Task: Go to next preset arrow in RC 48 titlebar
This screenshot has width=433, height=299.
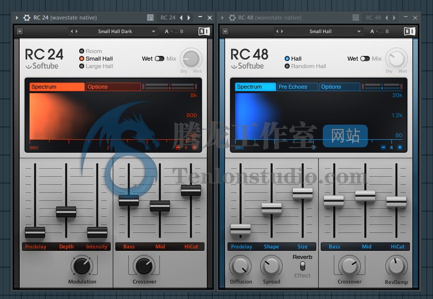Action: pyautogui.click(x=394, y=18)
